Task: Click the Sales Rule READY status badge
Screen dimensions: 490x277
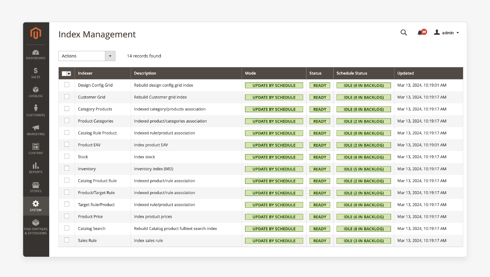Action: 320,241
